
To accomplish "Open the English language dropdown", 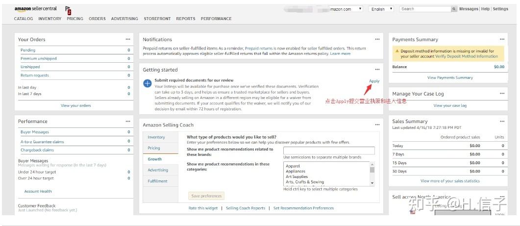I will [381, 9].
